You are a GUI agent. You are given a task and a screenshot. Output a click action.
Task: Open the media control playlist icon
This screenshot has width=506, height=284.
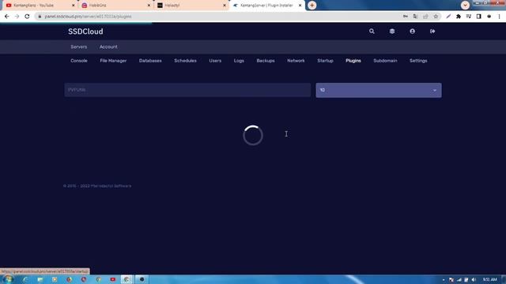(469, 17)
